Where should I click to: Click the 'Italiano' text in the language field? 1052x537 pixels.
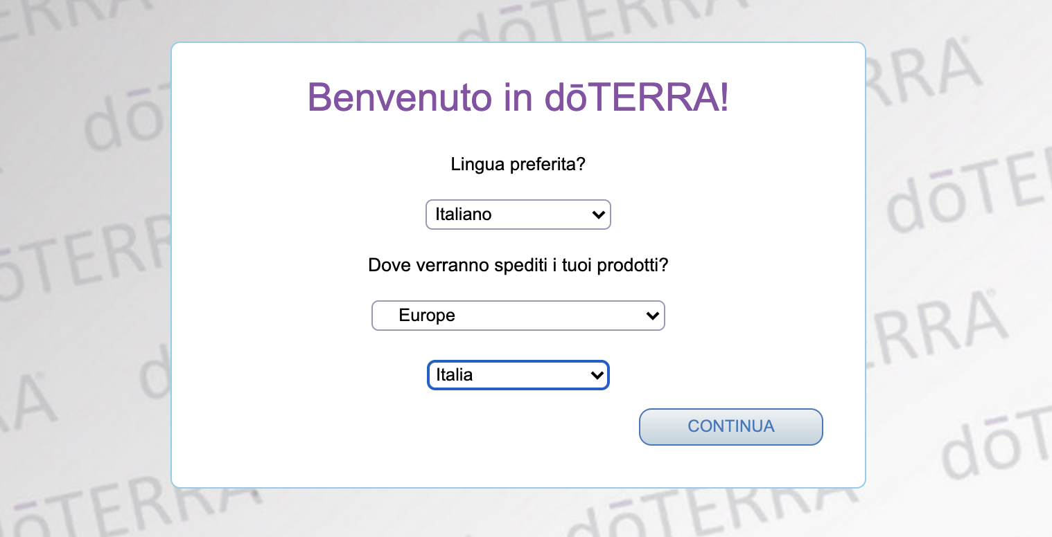(x=464, y=215)
